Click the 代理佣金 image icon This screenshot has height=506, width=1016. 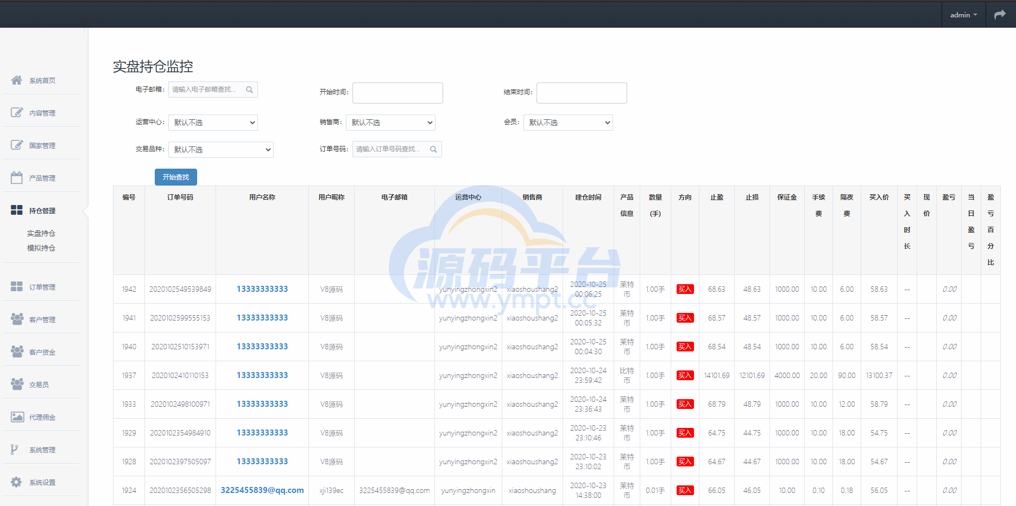coord(17,417)
